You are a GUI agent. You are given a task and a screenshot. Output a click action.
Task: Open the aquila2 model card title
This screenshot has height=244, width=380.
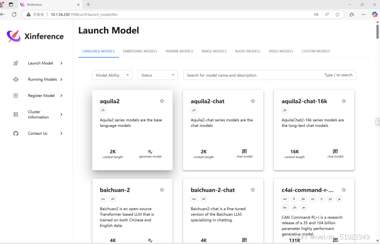pos(109,101)
